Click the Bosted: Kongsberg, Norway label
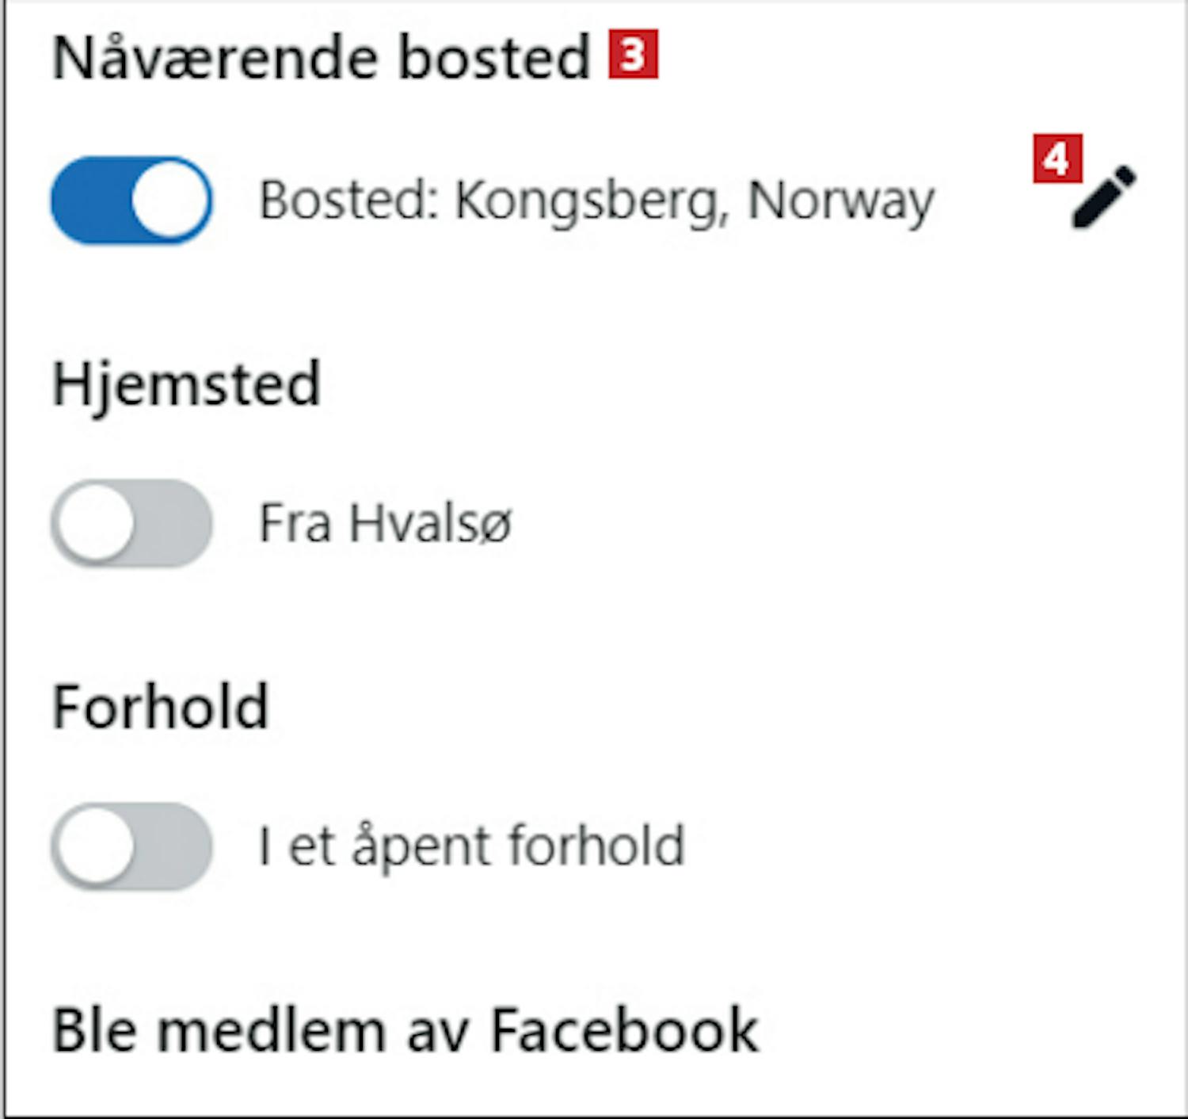The width and height of the screenshot is (1188, 1119). pyautogui.click(x=597, y=201)
